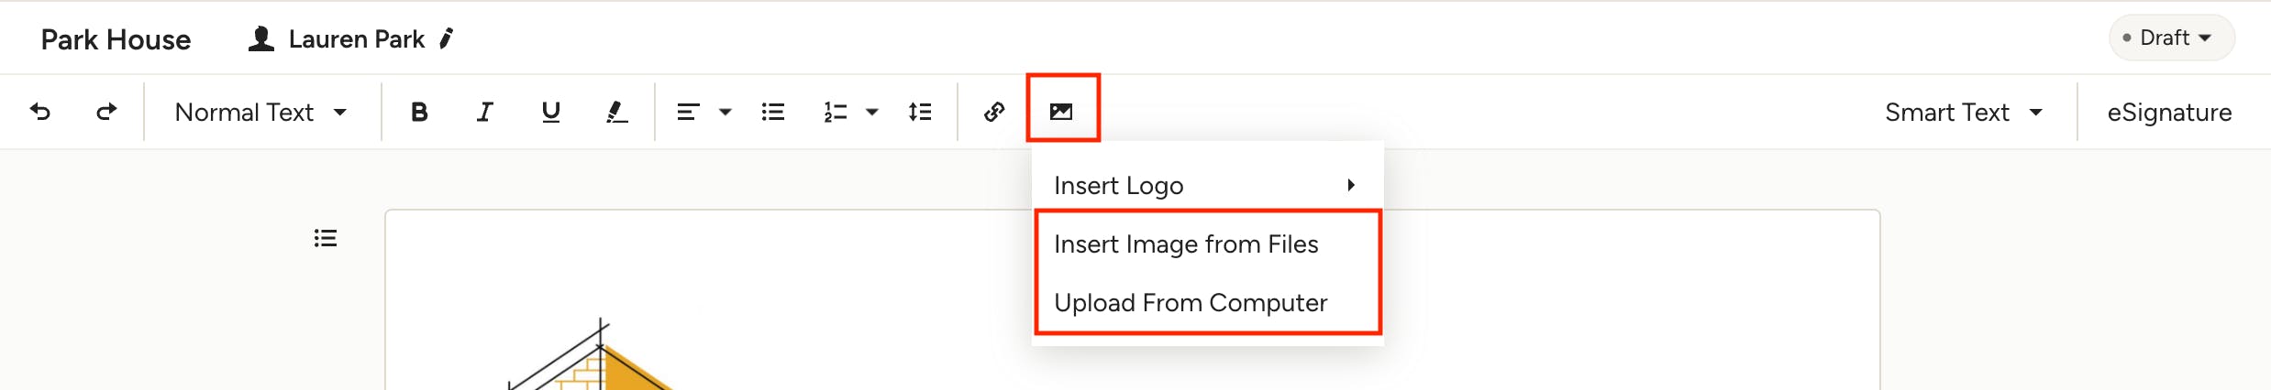Click the insert image toolbar icon
Viewport: 2271px width, 390px height.
pyautogui.click(x=1061, y=112)
